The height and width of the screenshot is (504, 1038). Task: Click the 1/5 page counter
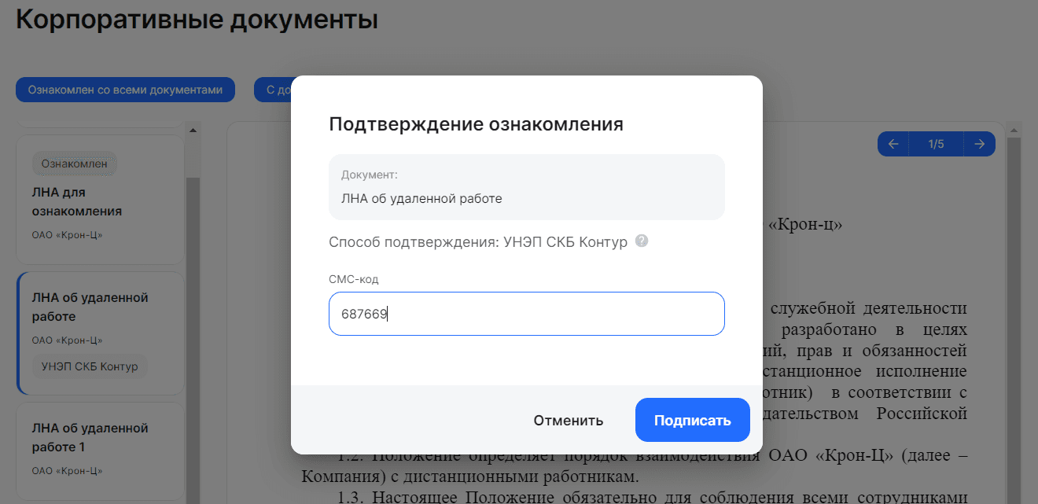[936, 144]
